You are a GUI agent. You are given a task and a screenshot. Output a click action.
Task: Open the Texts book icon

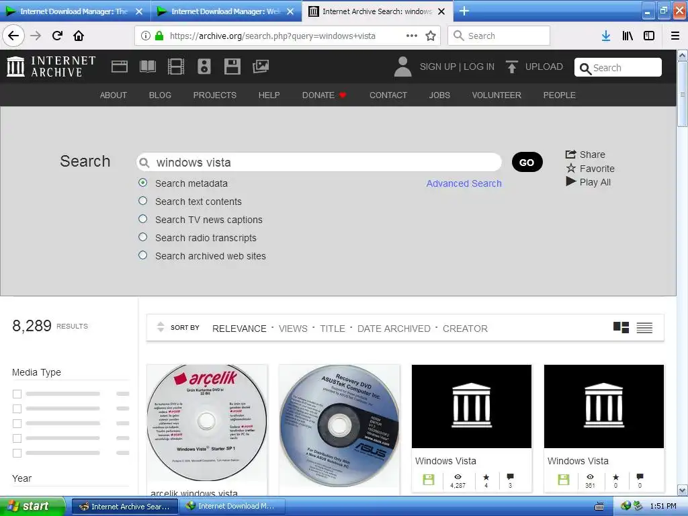[147, 67]
